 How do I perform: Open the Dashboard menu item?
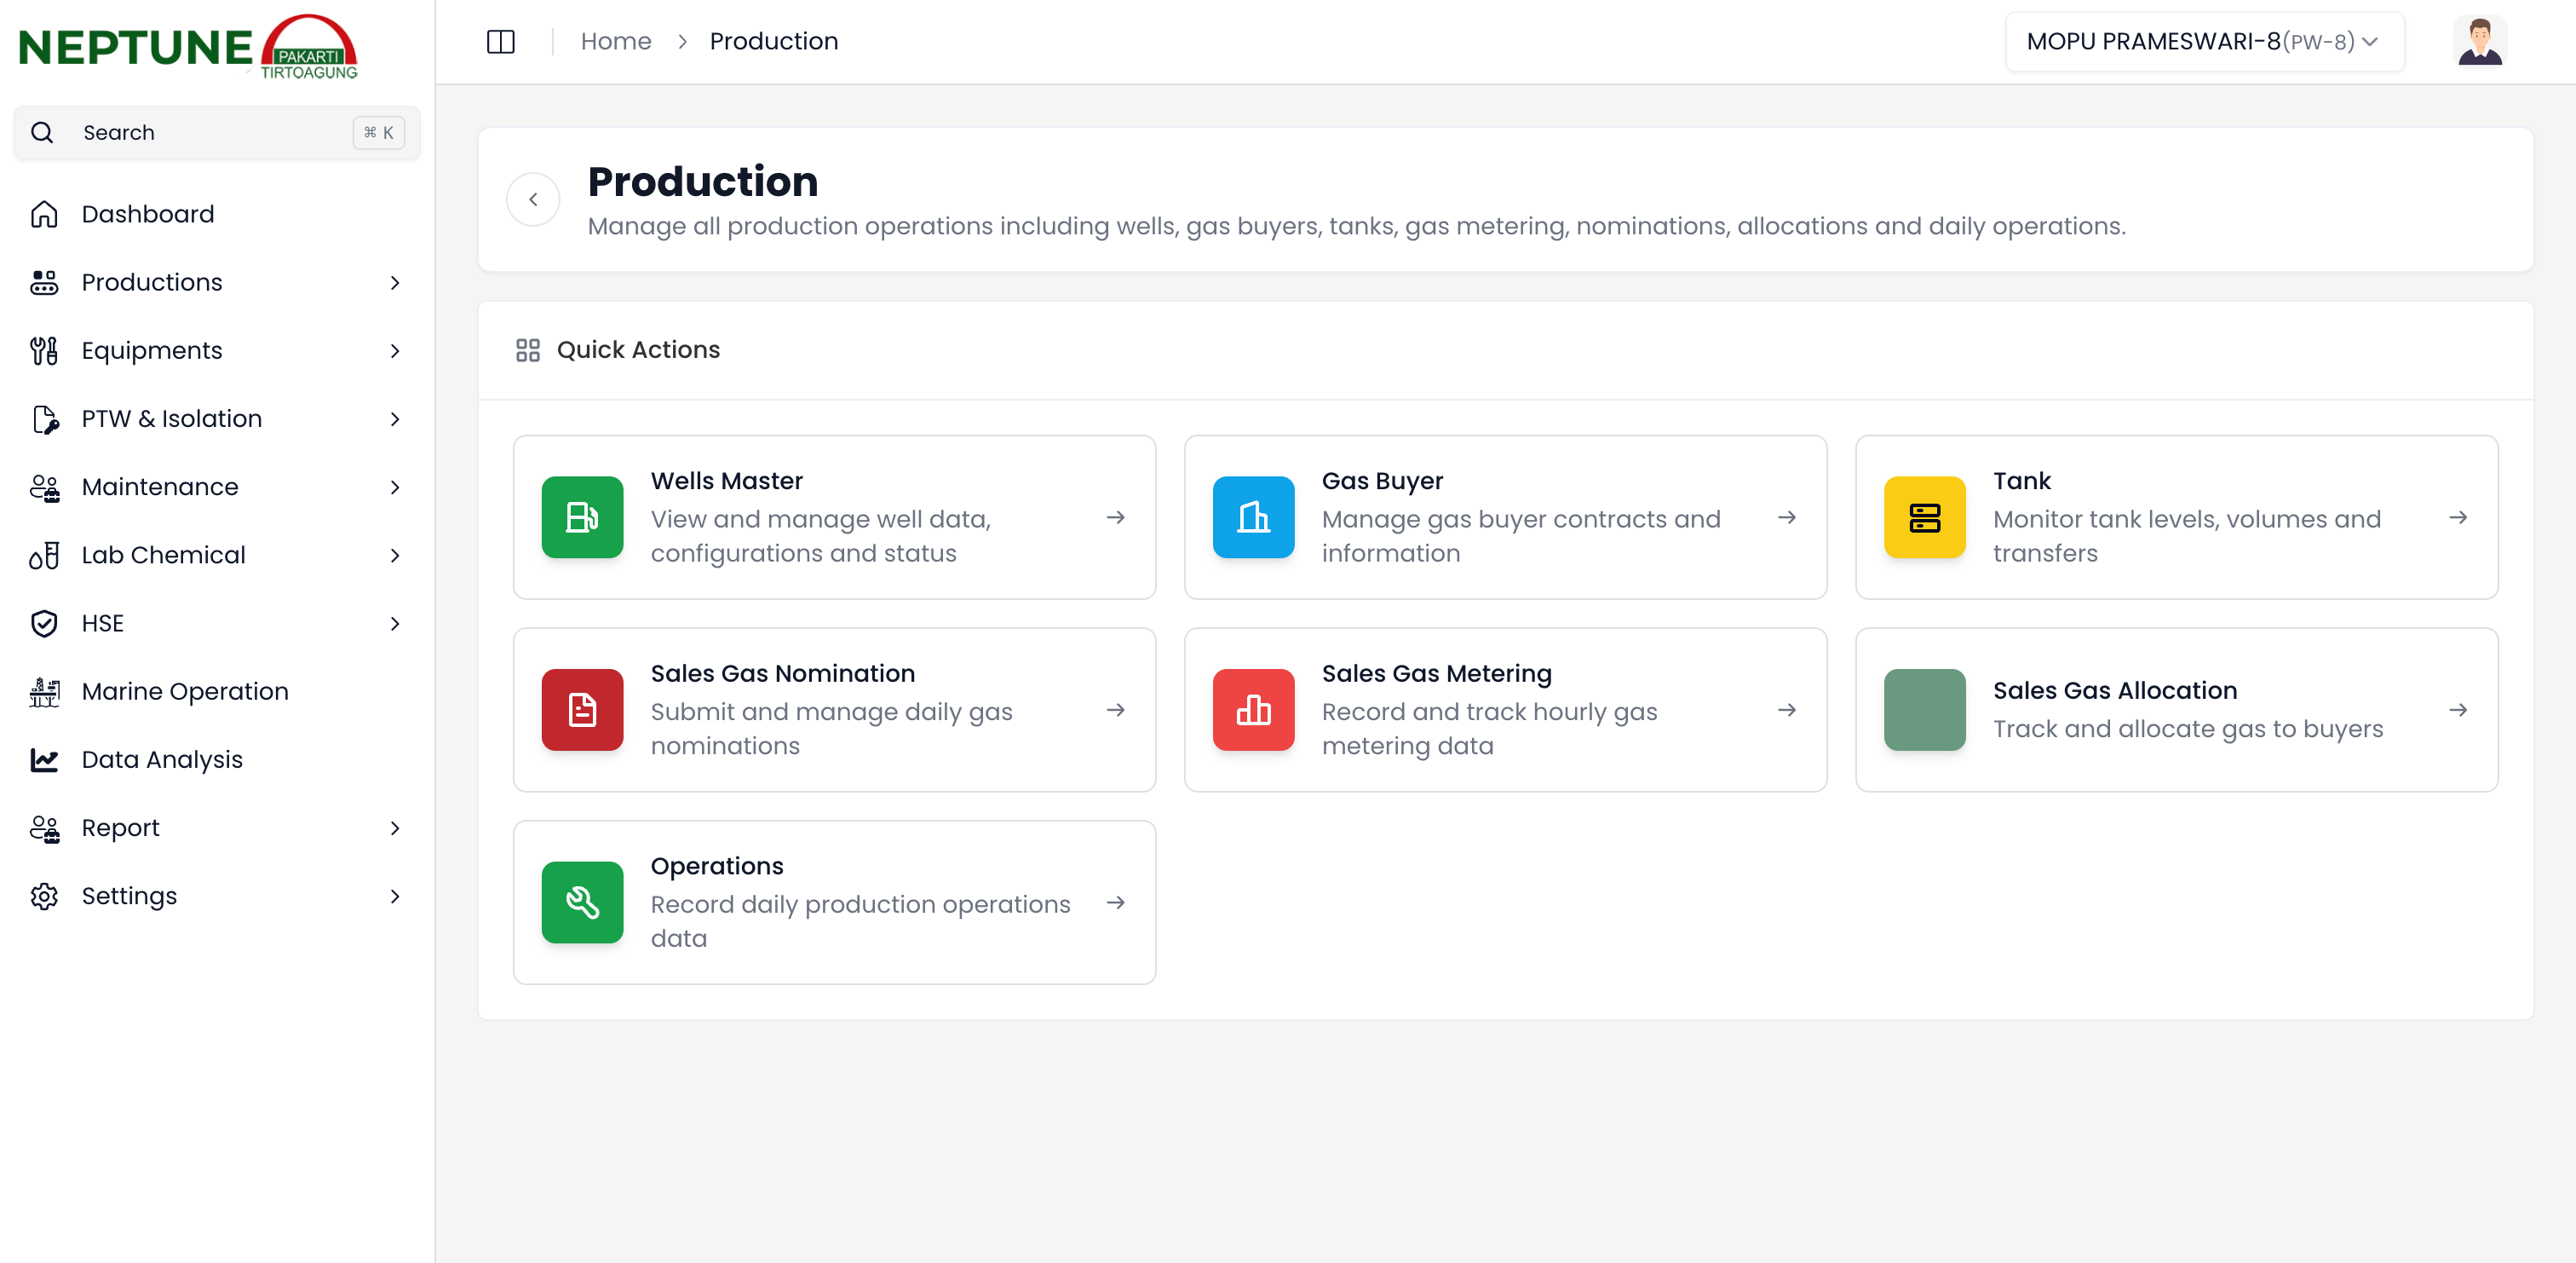click(x=148, y=214)
